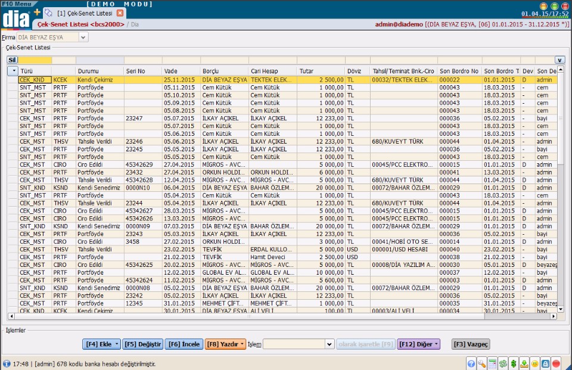Screen dimensions: 572x370
Task: Click the Tutar cell 10 000,00
Action: [321, 272]
